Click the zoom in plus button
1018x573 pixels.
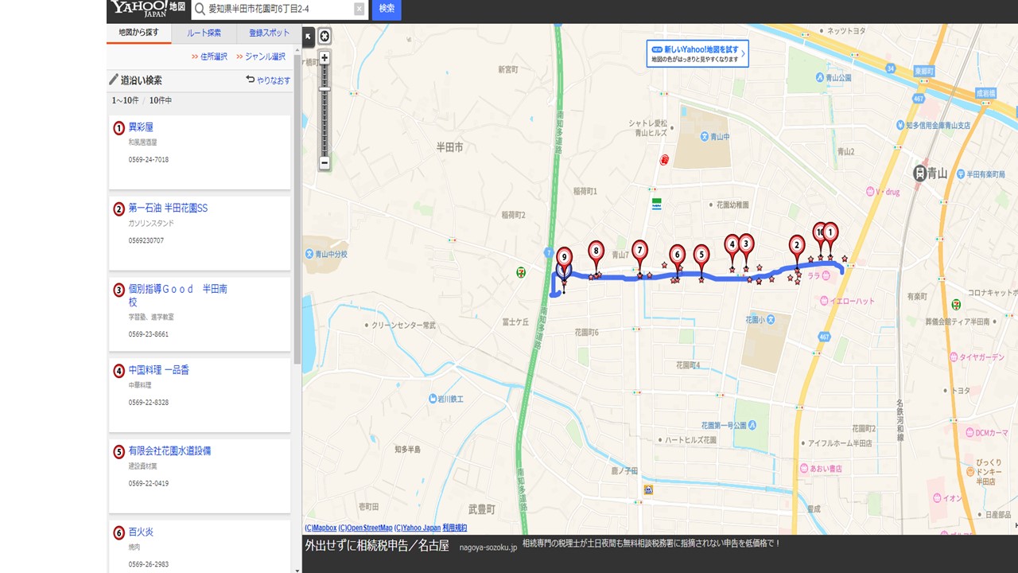324,57
